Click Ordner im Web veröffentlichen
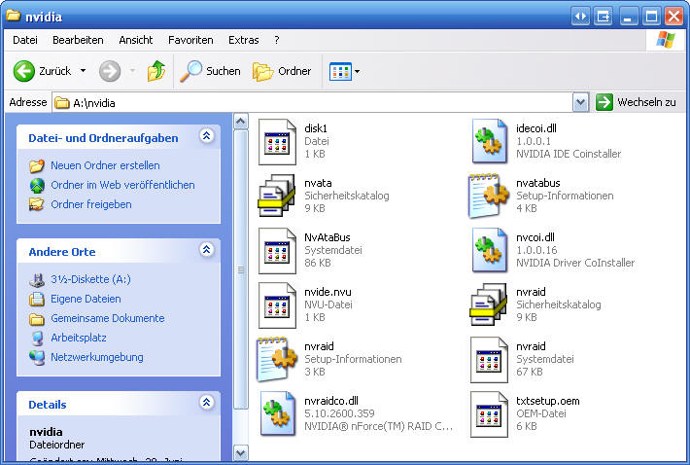Image resolution: width=690 pixels, height=465 pixels. click(x=122, y=185)
